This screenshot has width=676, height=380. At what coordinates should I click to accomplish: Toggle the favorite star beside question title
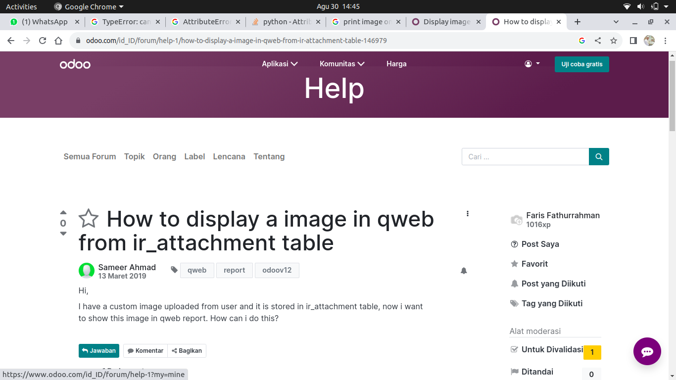pyautogui.click(x=89, y=219)
